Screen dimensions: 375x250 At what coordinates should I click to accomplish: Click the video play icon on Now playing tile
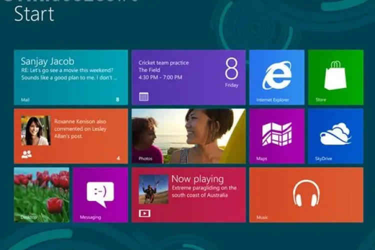(x=144, y=213)
